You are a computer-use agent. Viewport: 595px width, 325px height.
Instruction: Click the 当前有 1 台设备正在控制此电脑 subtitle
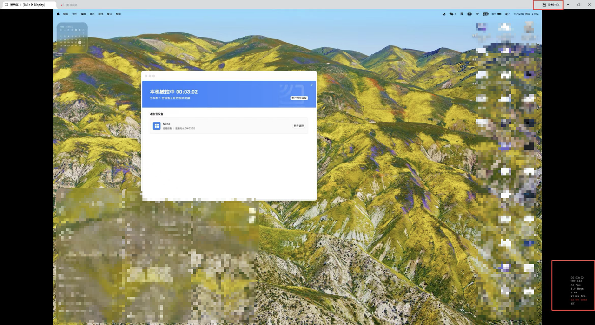click(170, 98)
